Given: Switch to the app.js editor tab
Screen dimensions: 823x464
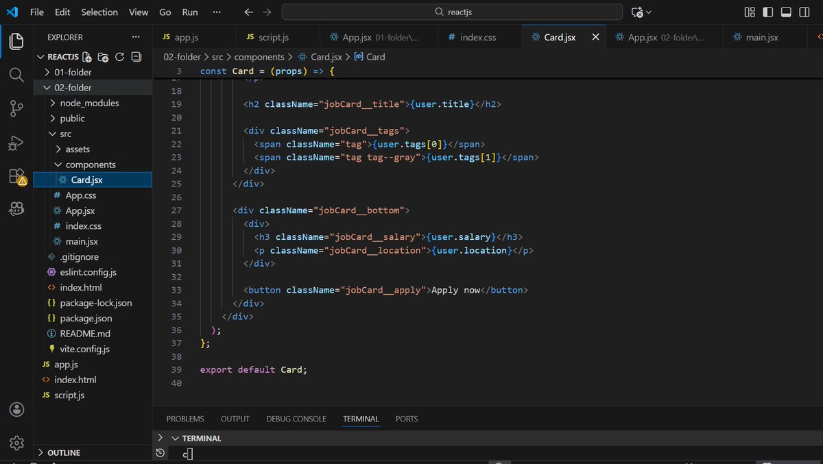Looking at the screenshot, I should pyautogui.click(x=194, y=38).
